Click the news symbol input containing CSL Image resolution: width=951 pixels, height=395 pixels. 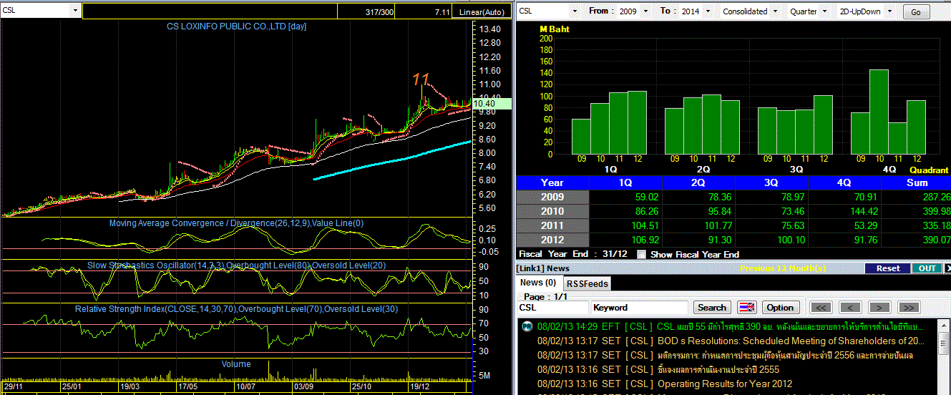553,307
